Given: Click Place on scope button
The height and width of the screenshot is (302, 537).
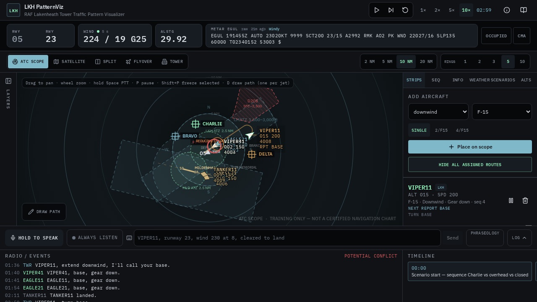Looking at the screenshot, I should [470, 147].
